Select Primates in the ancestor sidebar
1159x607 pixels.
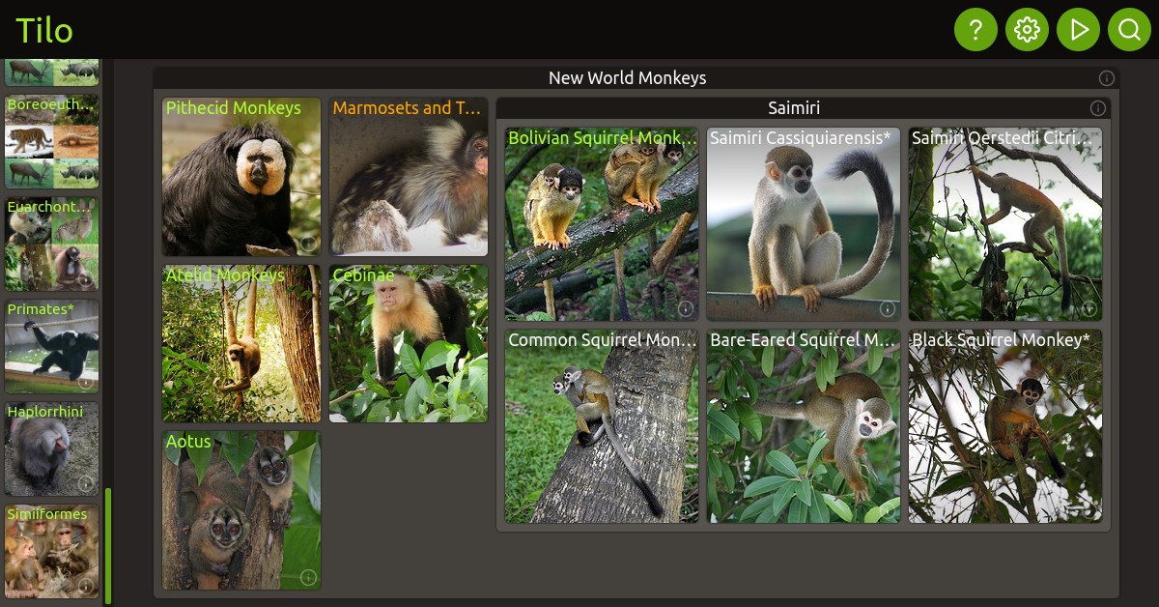tap(51, 346)
